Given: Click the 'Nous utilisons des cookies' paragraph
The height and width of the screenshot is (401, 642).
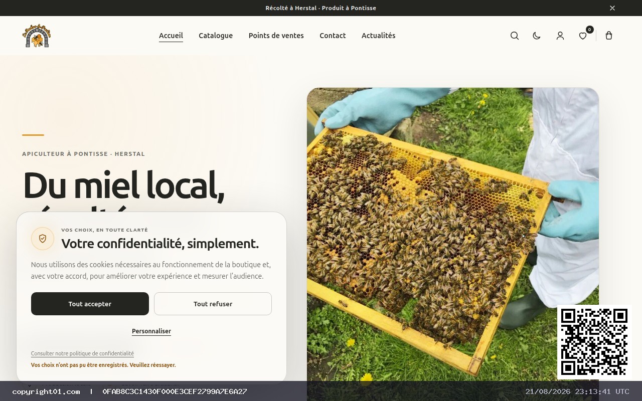Looking at the screenshot, I should point(151,270).
